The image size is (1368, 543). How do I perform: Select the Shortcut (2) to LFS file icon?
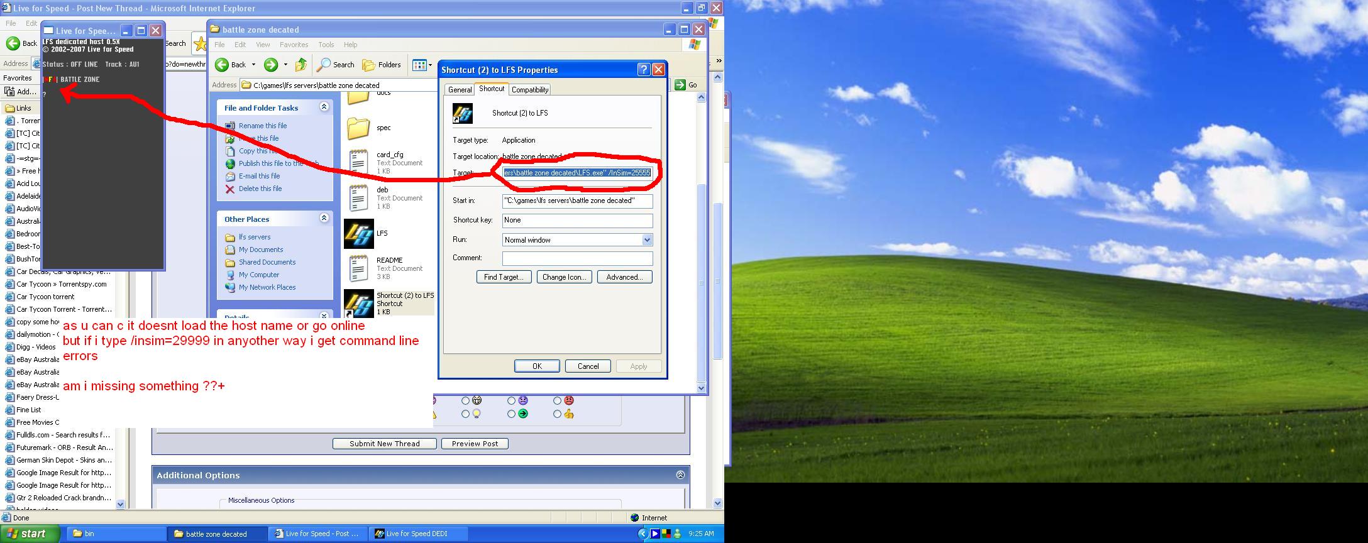tap(359, 304)
